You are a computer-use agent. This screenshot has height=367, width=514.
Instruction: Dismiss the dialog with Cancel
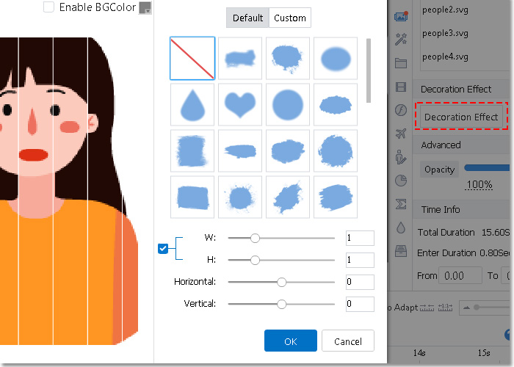[x=348, y=341]
